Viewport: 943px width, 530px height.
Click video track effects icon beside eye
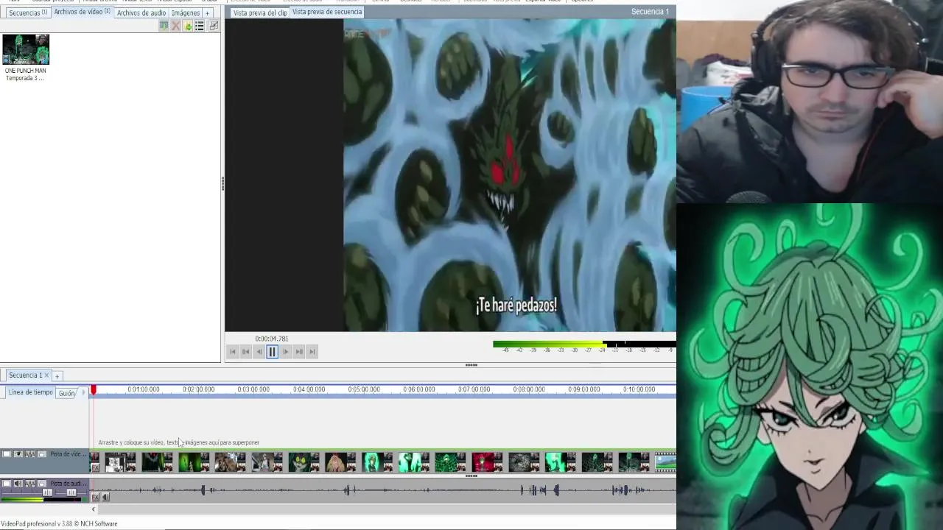30,453
